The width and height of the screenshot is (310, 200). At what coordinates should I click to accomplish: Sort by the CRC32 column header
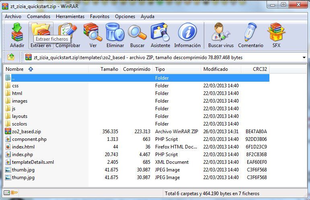point(255,69)
